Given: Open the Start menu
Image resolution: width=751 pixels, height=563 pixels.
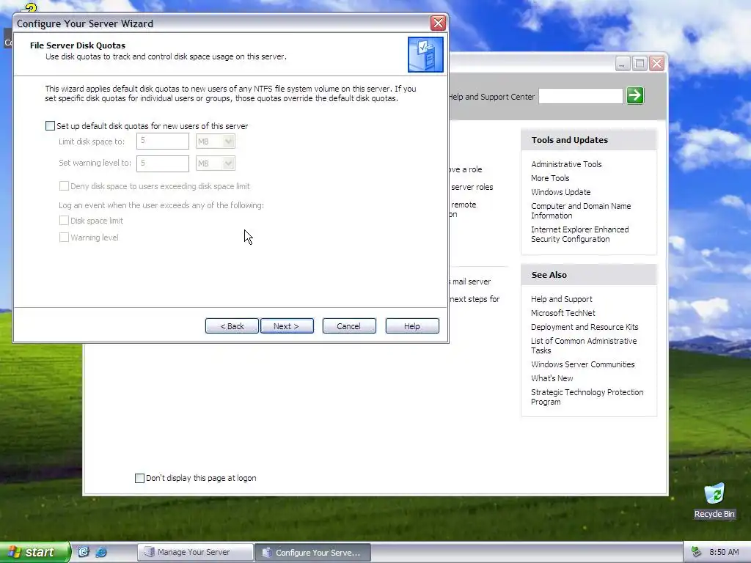Looking at the screenshot, I should coord(34,552).
